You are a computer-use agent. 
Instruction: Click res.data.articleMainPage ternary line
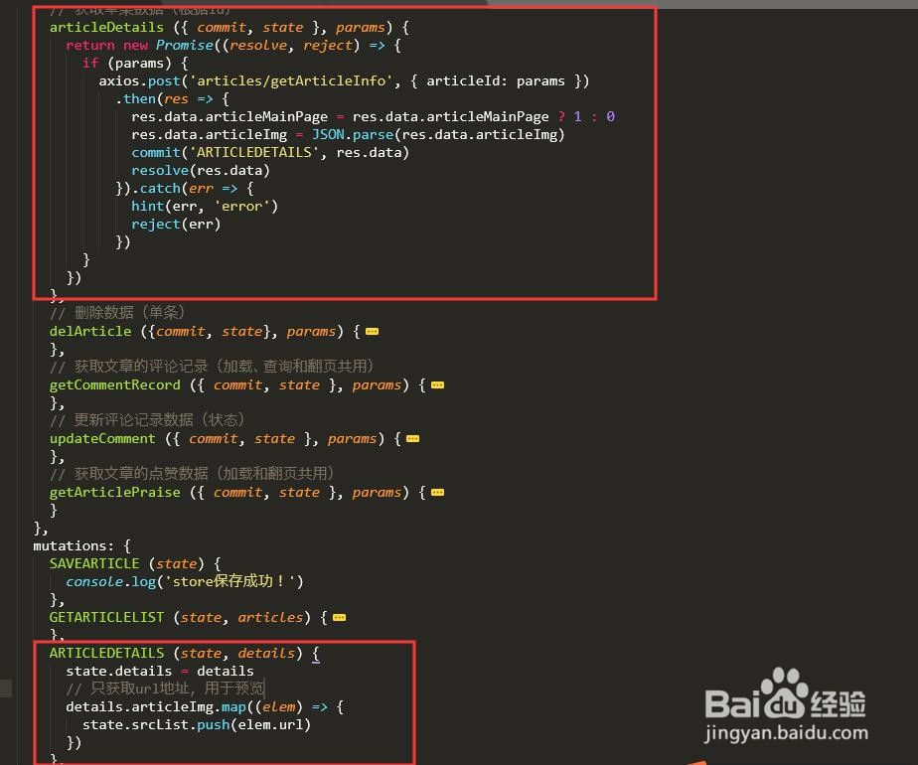coord(373,116)
